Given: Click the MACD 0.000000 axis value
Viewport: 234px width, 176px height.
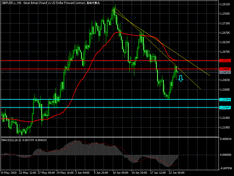Looking at the screenshot, I should 226,155.
